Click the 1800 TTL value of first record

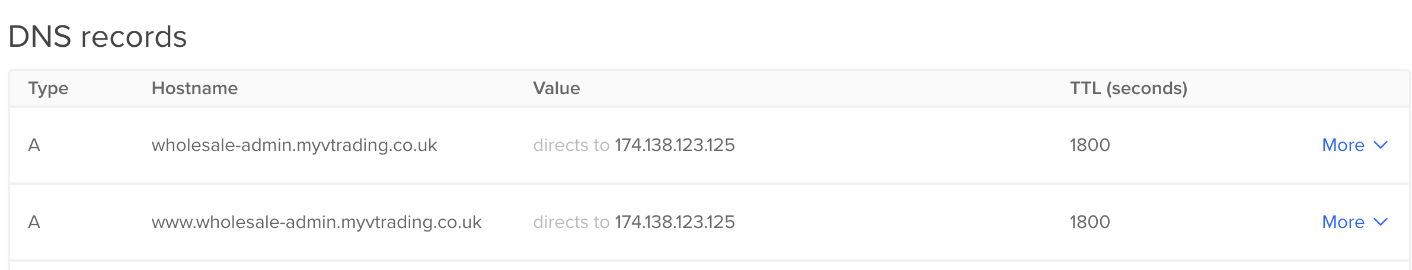[x=1090, y=145]
